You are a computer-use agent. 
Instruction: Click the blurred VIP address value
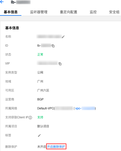pyautogui.click(x=47, y=63)
